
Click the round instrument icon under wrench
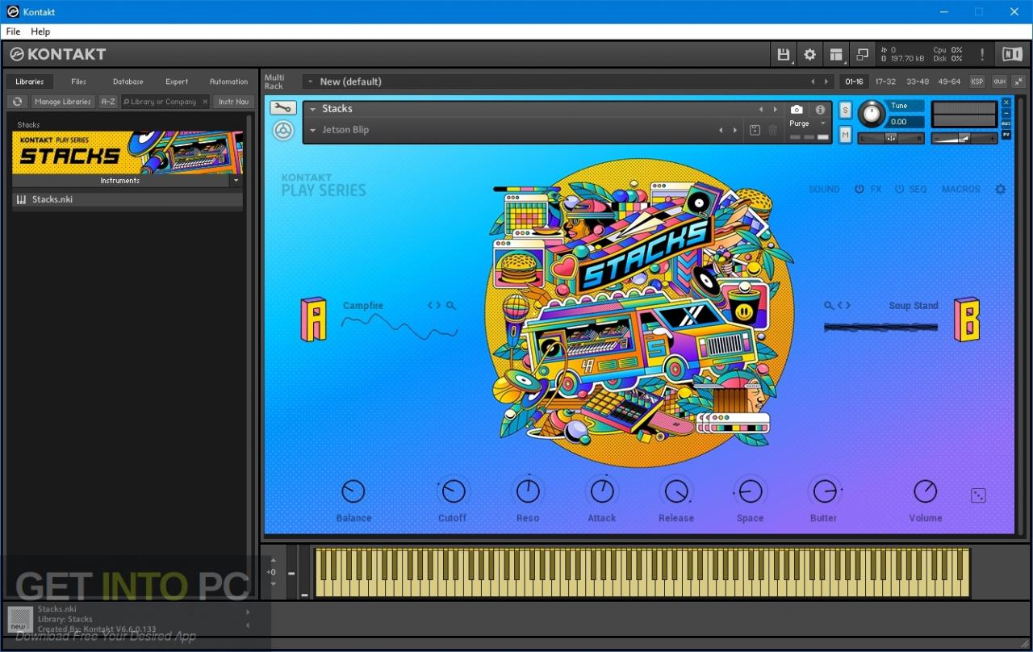283,131
